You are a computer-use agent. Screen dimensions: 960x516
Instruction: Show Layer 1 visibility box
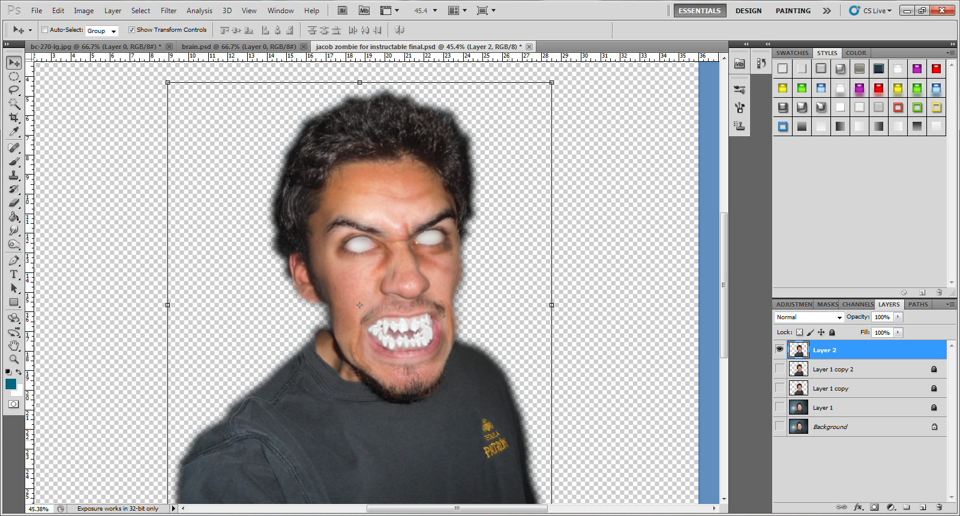779,407
